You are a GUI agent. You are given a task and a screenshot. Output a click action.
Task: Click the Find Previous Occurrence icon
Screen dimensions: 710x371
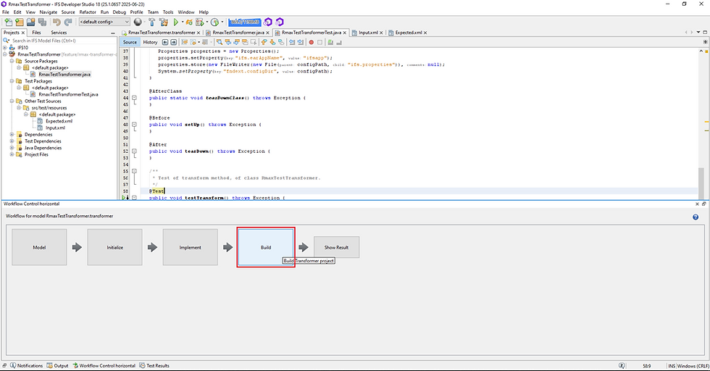(227, 42)
